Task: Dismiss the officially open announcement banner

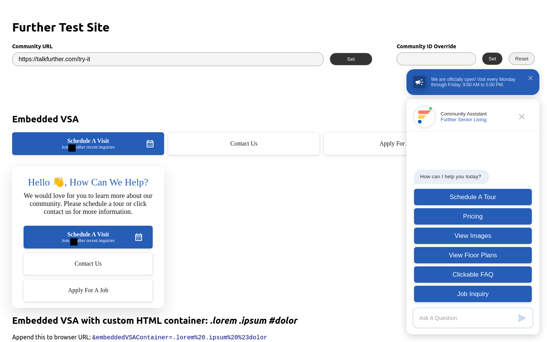Action: click(530, 78)
